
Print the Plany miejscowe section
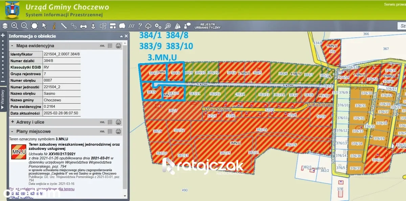(x=118, y=131)
